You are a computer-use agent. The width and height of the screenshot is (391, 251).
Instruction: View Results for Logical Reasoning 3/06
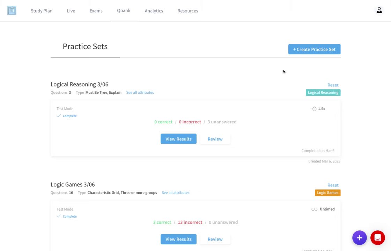coord(178,139)
